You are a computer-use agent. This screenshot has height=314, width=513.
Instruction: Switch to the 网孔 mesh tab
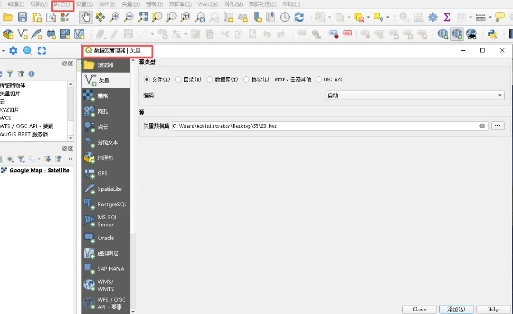coord(105,111)
